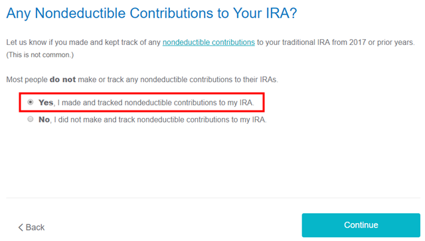Click the 'Any Nondeductible Contributions' page heading

point(151,13)
